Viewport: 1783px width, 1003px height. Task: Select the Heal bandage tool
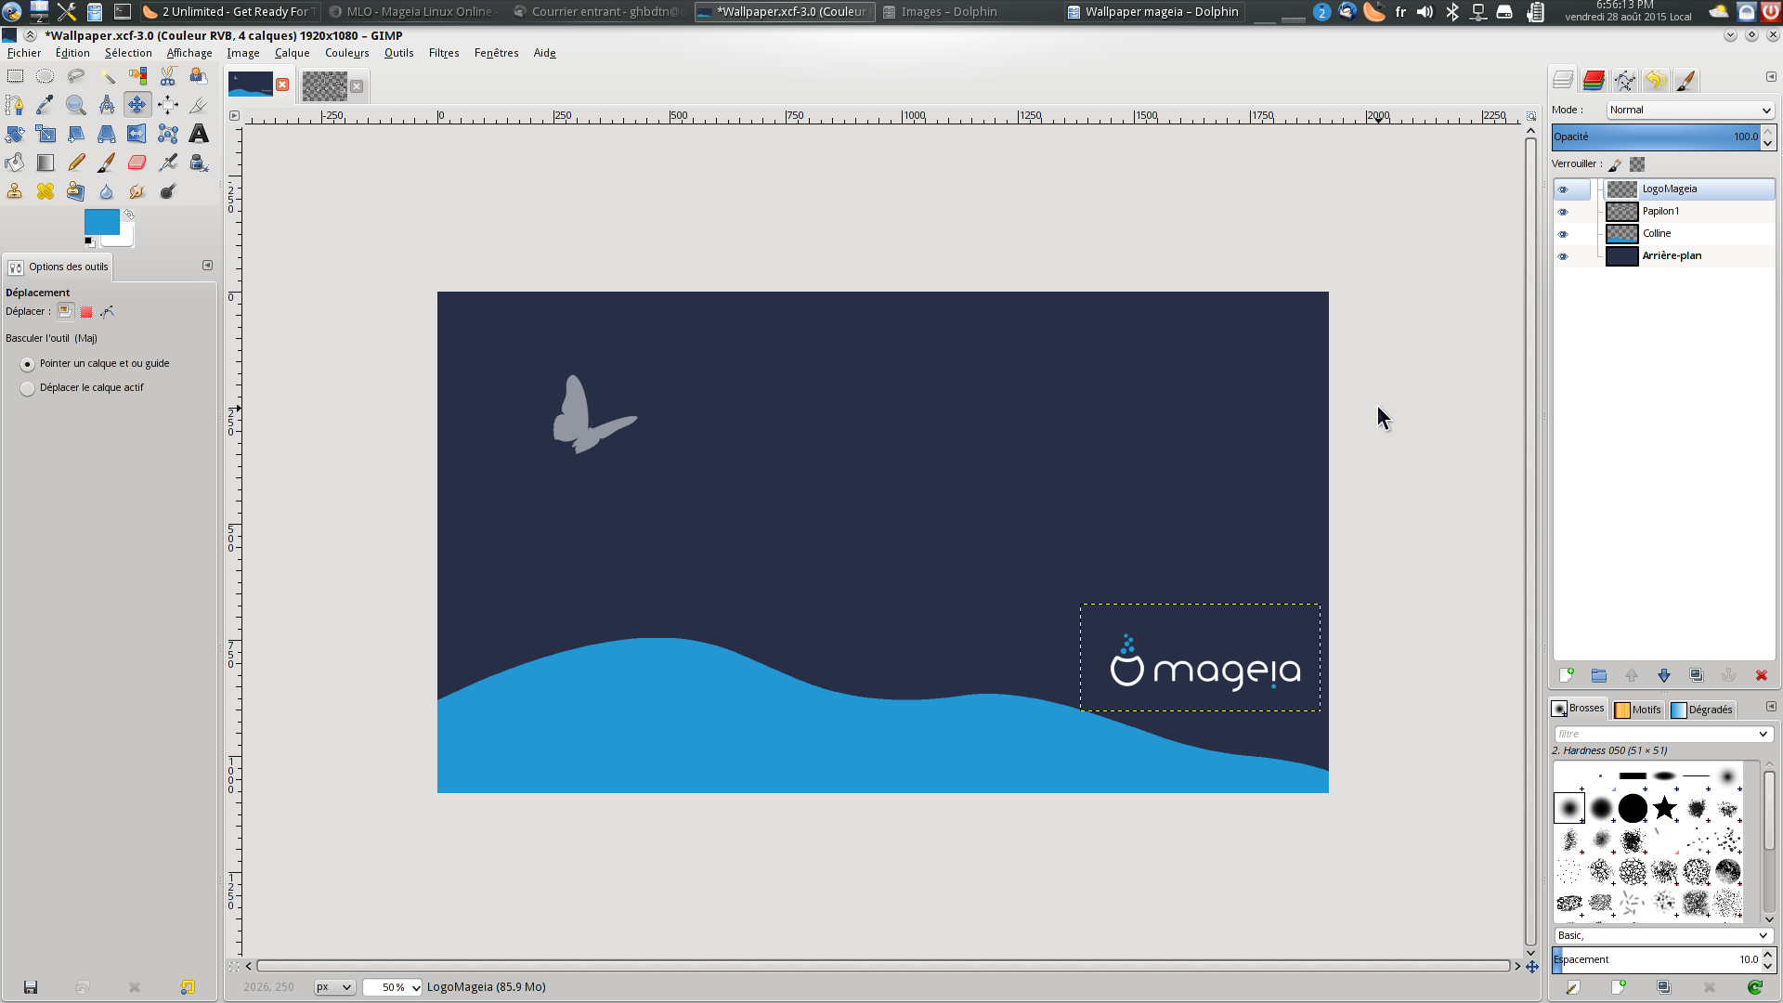[x=46, y=191]
